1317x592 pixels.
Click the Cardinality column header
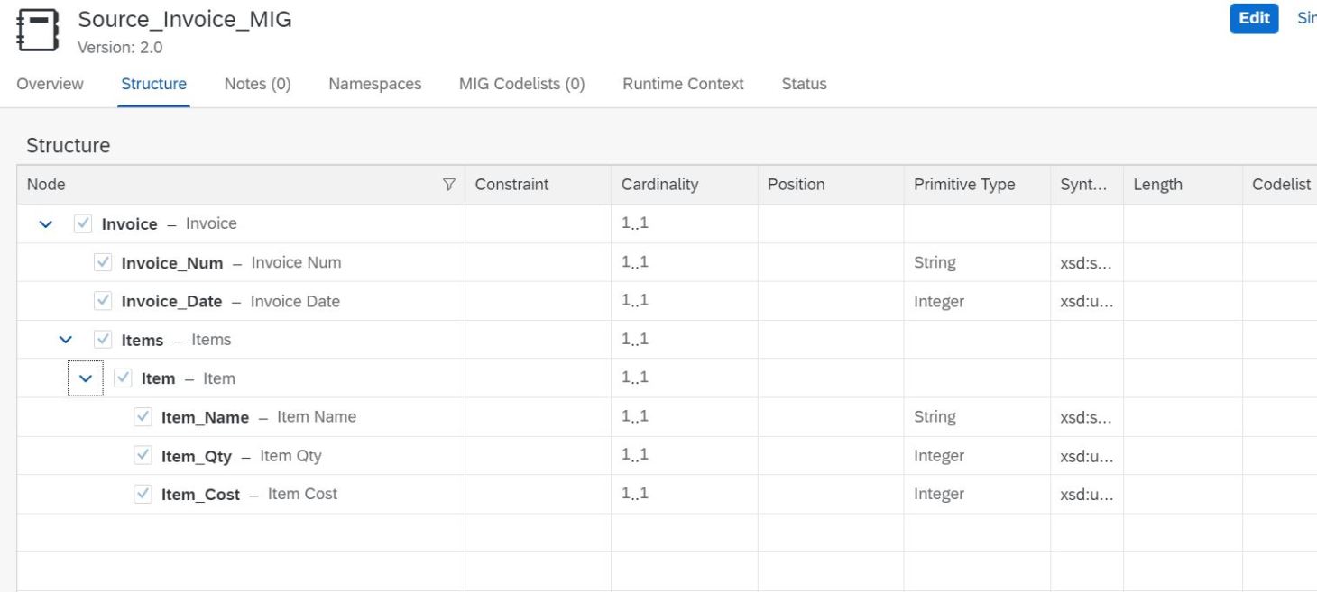[660, 184]
